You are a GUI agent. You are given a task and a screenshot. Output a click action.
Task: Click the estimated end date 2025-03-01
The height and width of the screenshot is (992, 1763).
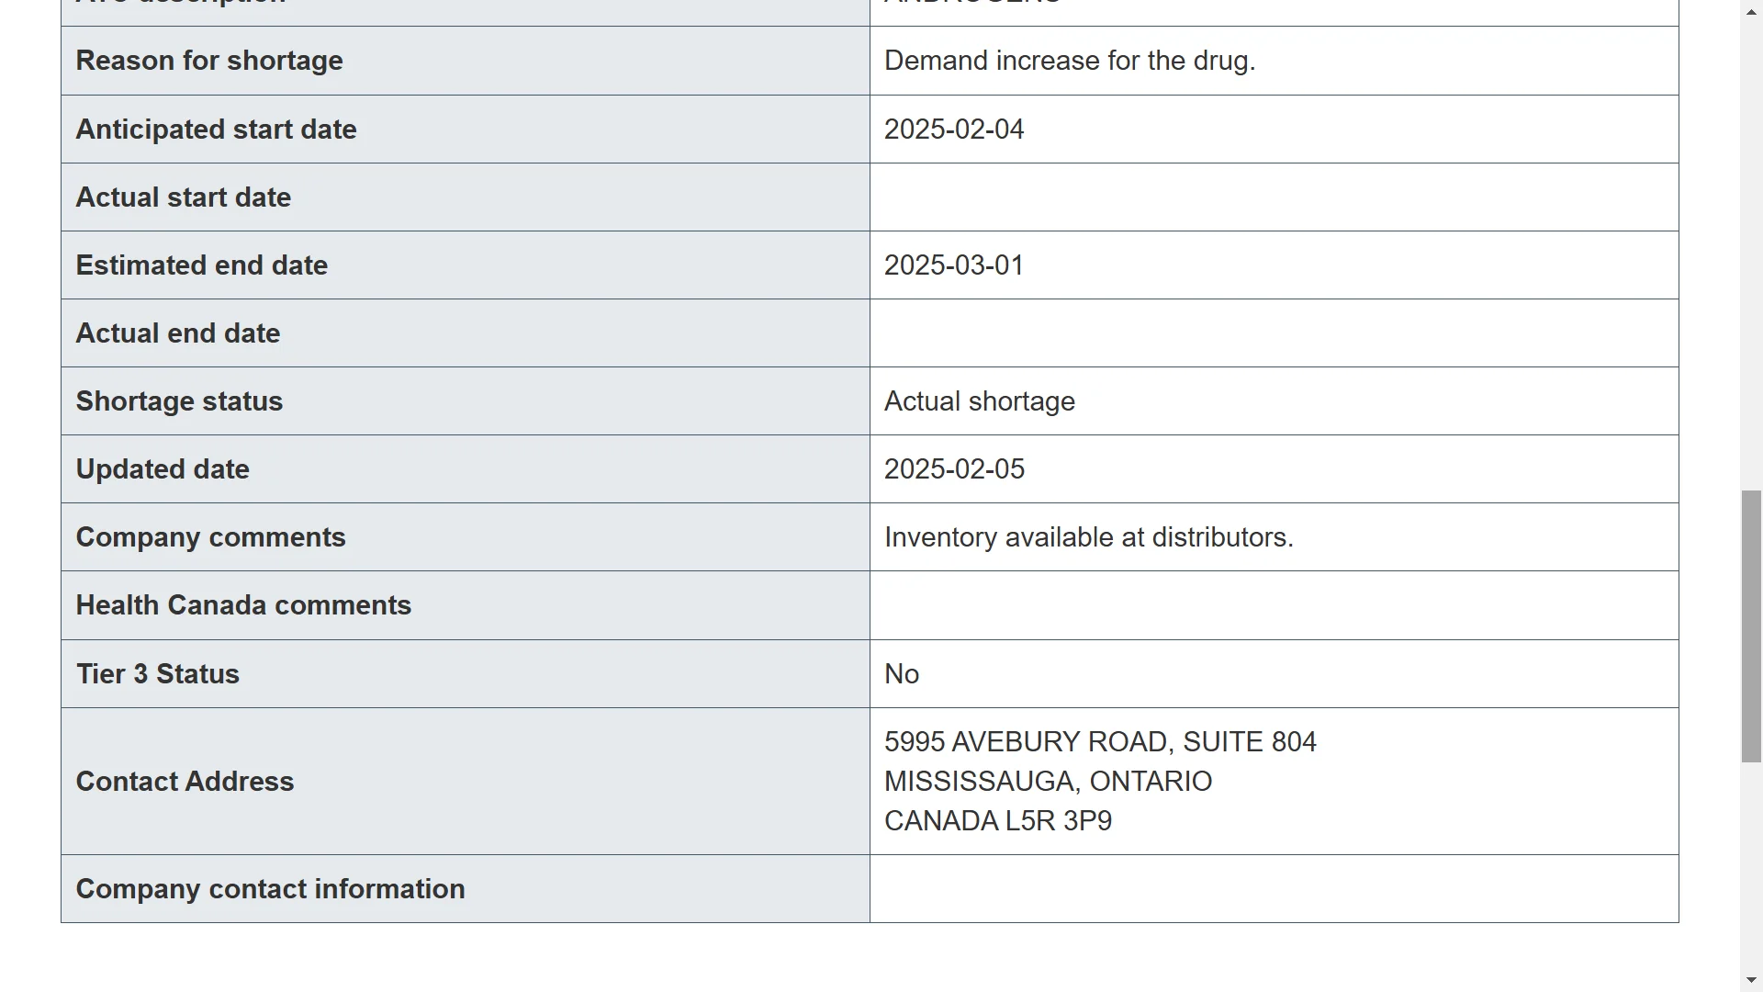point(954,265)
